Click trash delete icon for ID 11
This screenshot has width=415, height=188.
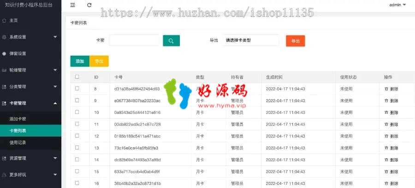point(386,124)
